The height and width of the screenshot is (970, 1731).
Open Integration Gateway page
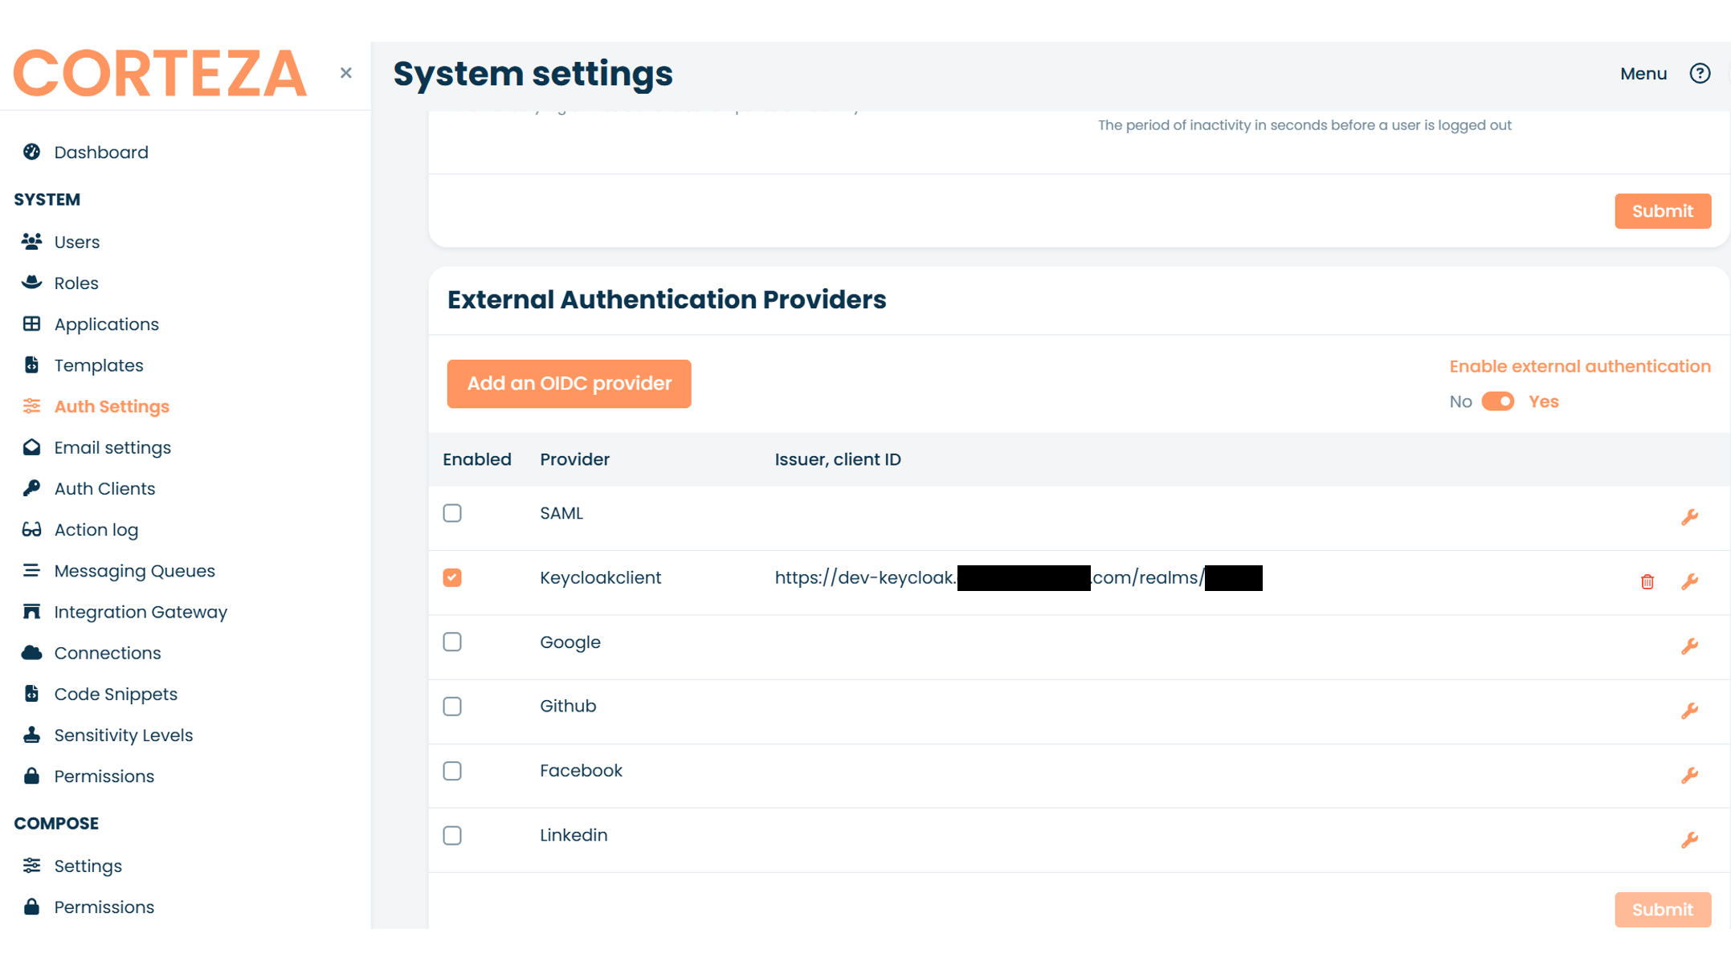pos(141,612)
